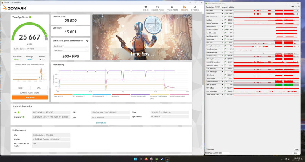This screenshot has height=162, width=305.
Task: Open the GPU Temperature sensor dropdown arrow
Action: [223, 17]
